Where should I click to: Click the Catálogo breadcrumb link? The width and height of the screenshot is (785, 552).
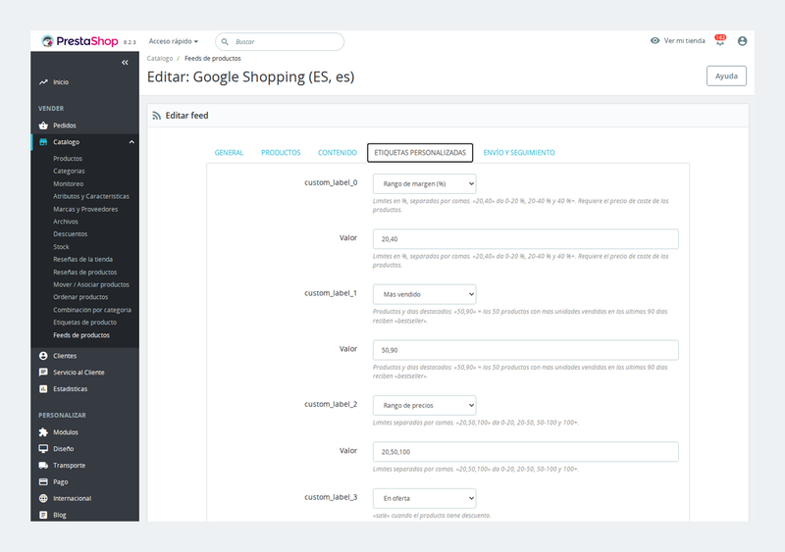click(160, 59)
